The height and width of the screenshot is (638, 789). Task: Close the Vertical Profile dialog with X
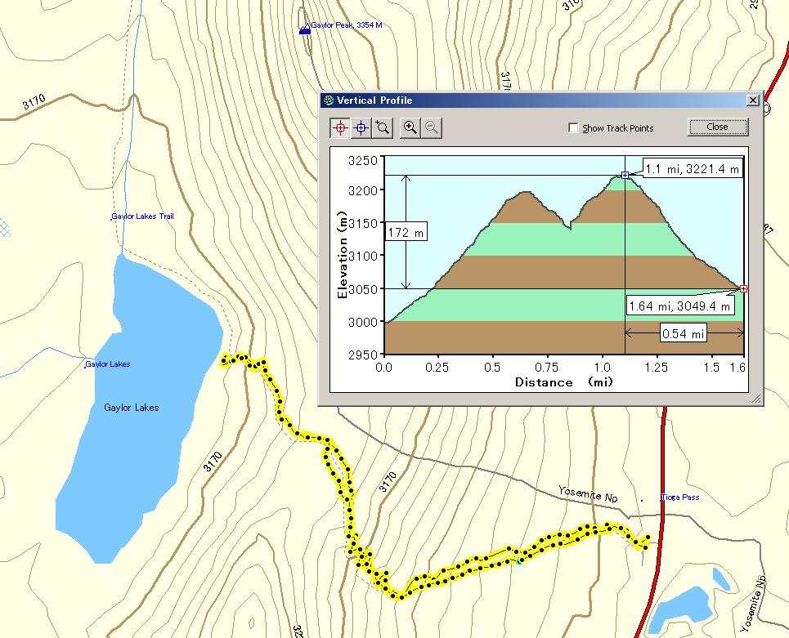752,100
